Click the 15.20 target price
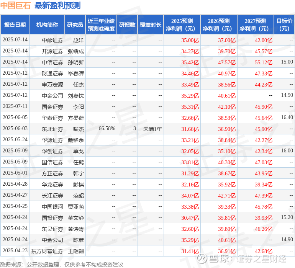This screenshot has width=295, height=268. pyautogui.click(x=287, y=217)
